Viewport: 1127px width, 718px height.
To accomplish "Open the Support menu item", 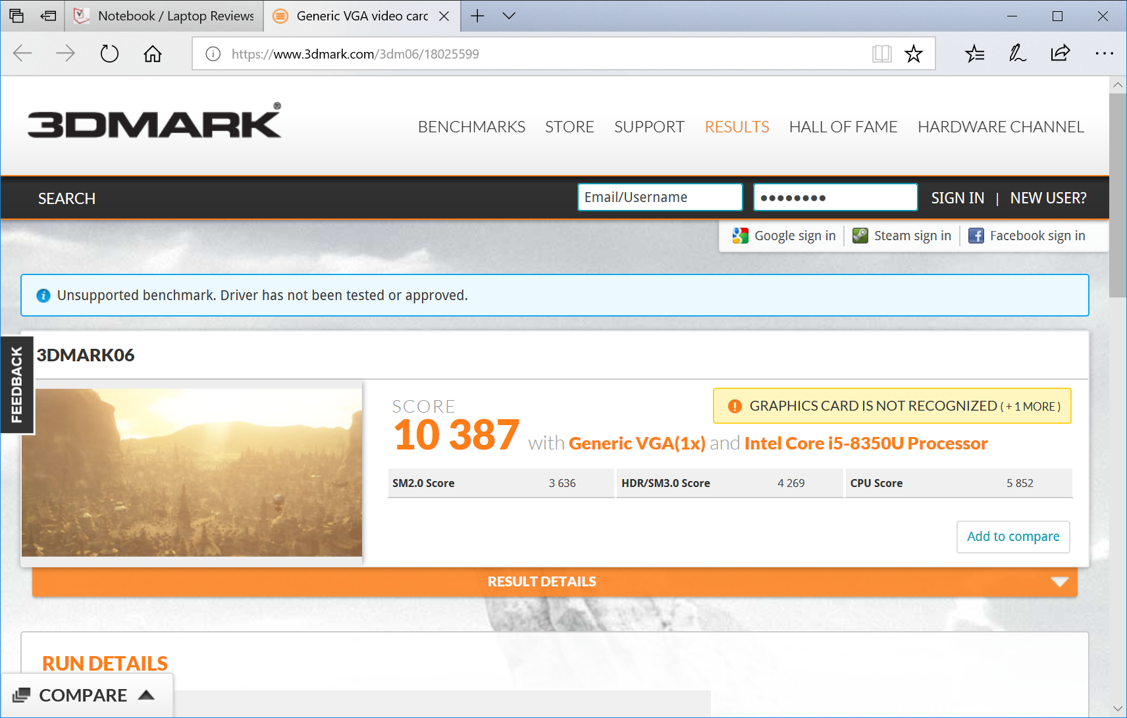I will [x=649, y=127].
